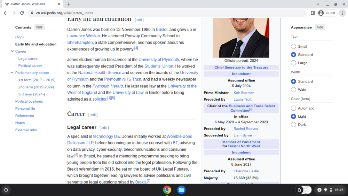Screen dimensions: 348x196
Task: Open the University of Law link
Action: 128,93
